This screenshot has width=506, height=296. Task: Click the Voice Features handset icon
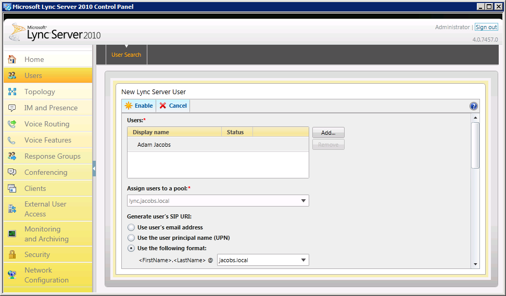click(12, 140)
